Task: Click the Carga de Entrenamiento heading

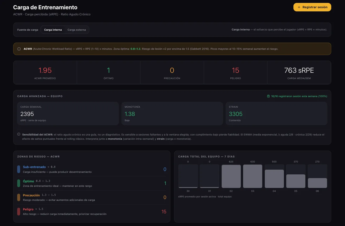Action: point(45,7)
